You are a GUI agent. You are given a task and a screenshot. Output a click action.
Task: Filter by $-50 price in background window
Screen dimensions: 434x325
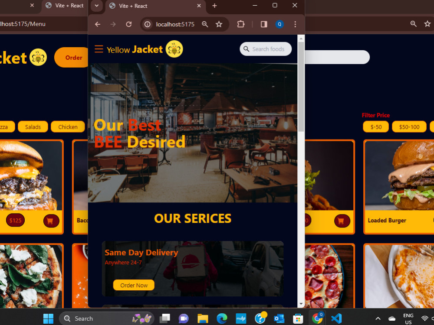coord(376,127)
